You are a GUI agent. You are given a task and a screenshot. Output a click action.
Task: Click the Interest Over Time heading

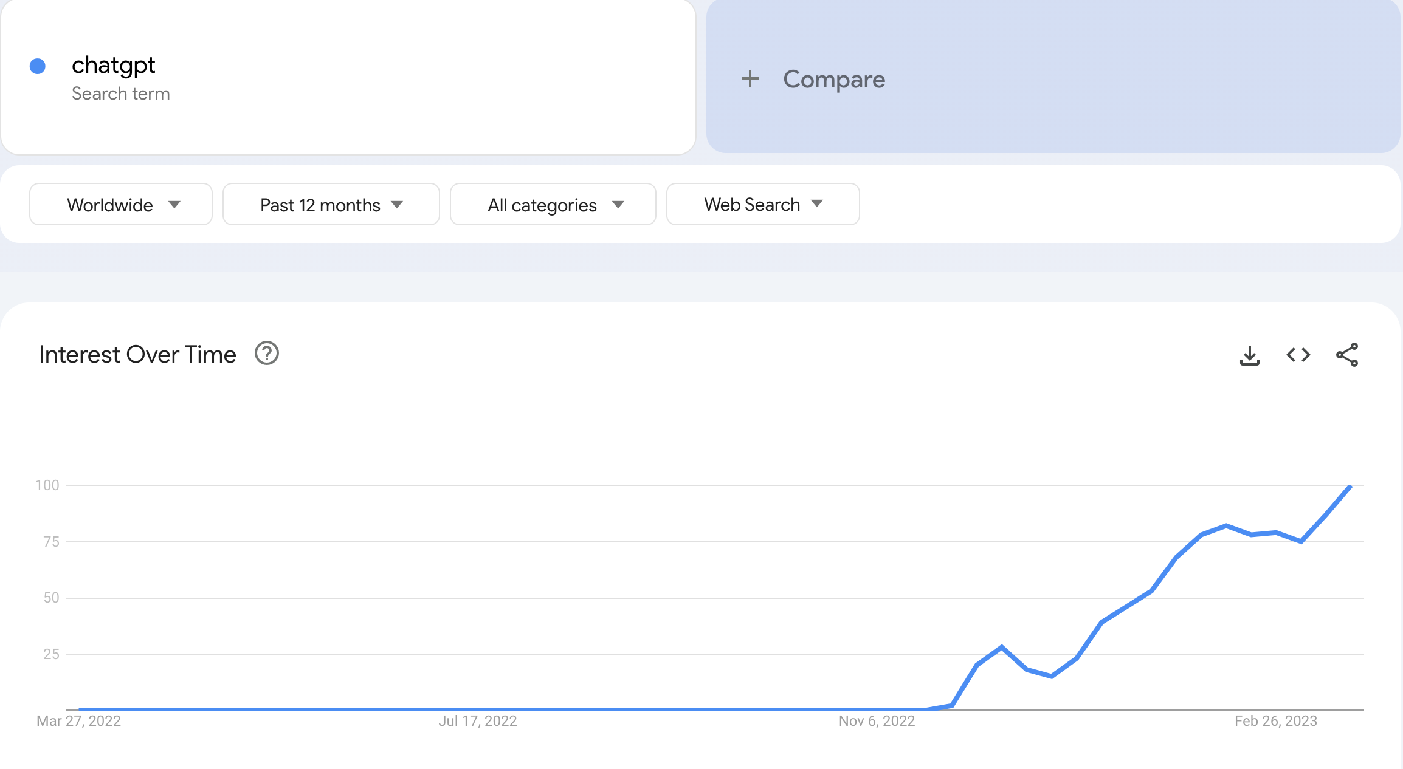tap(137, 354)
